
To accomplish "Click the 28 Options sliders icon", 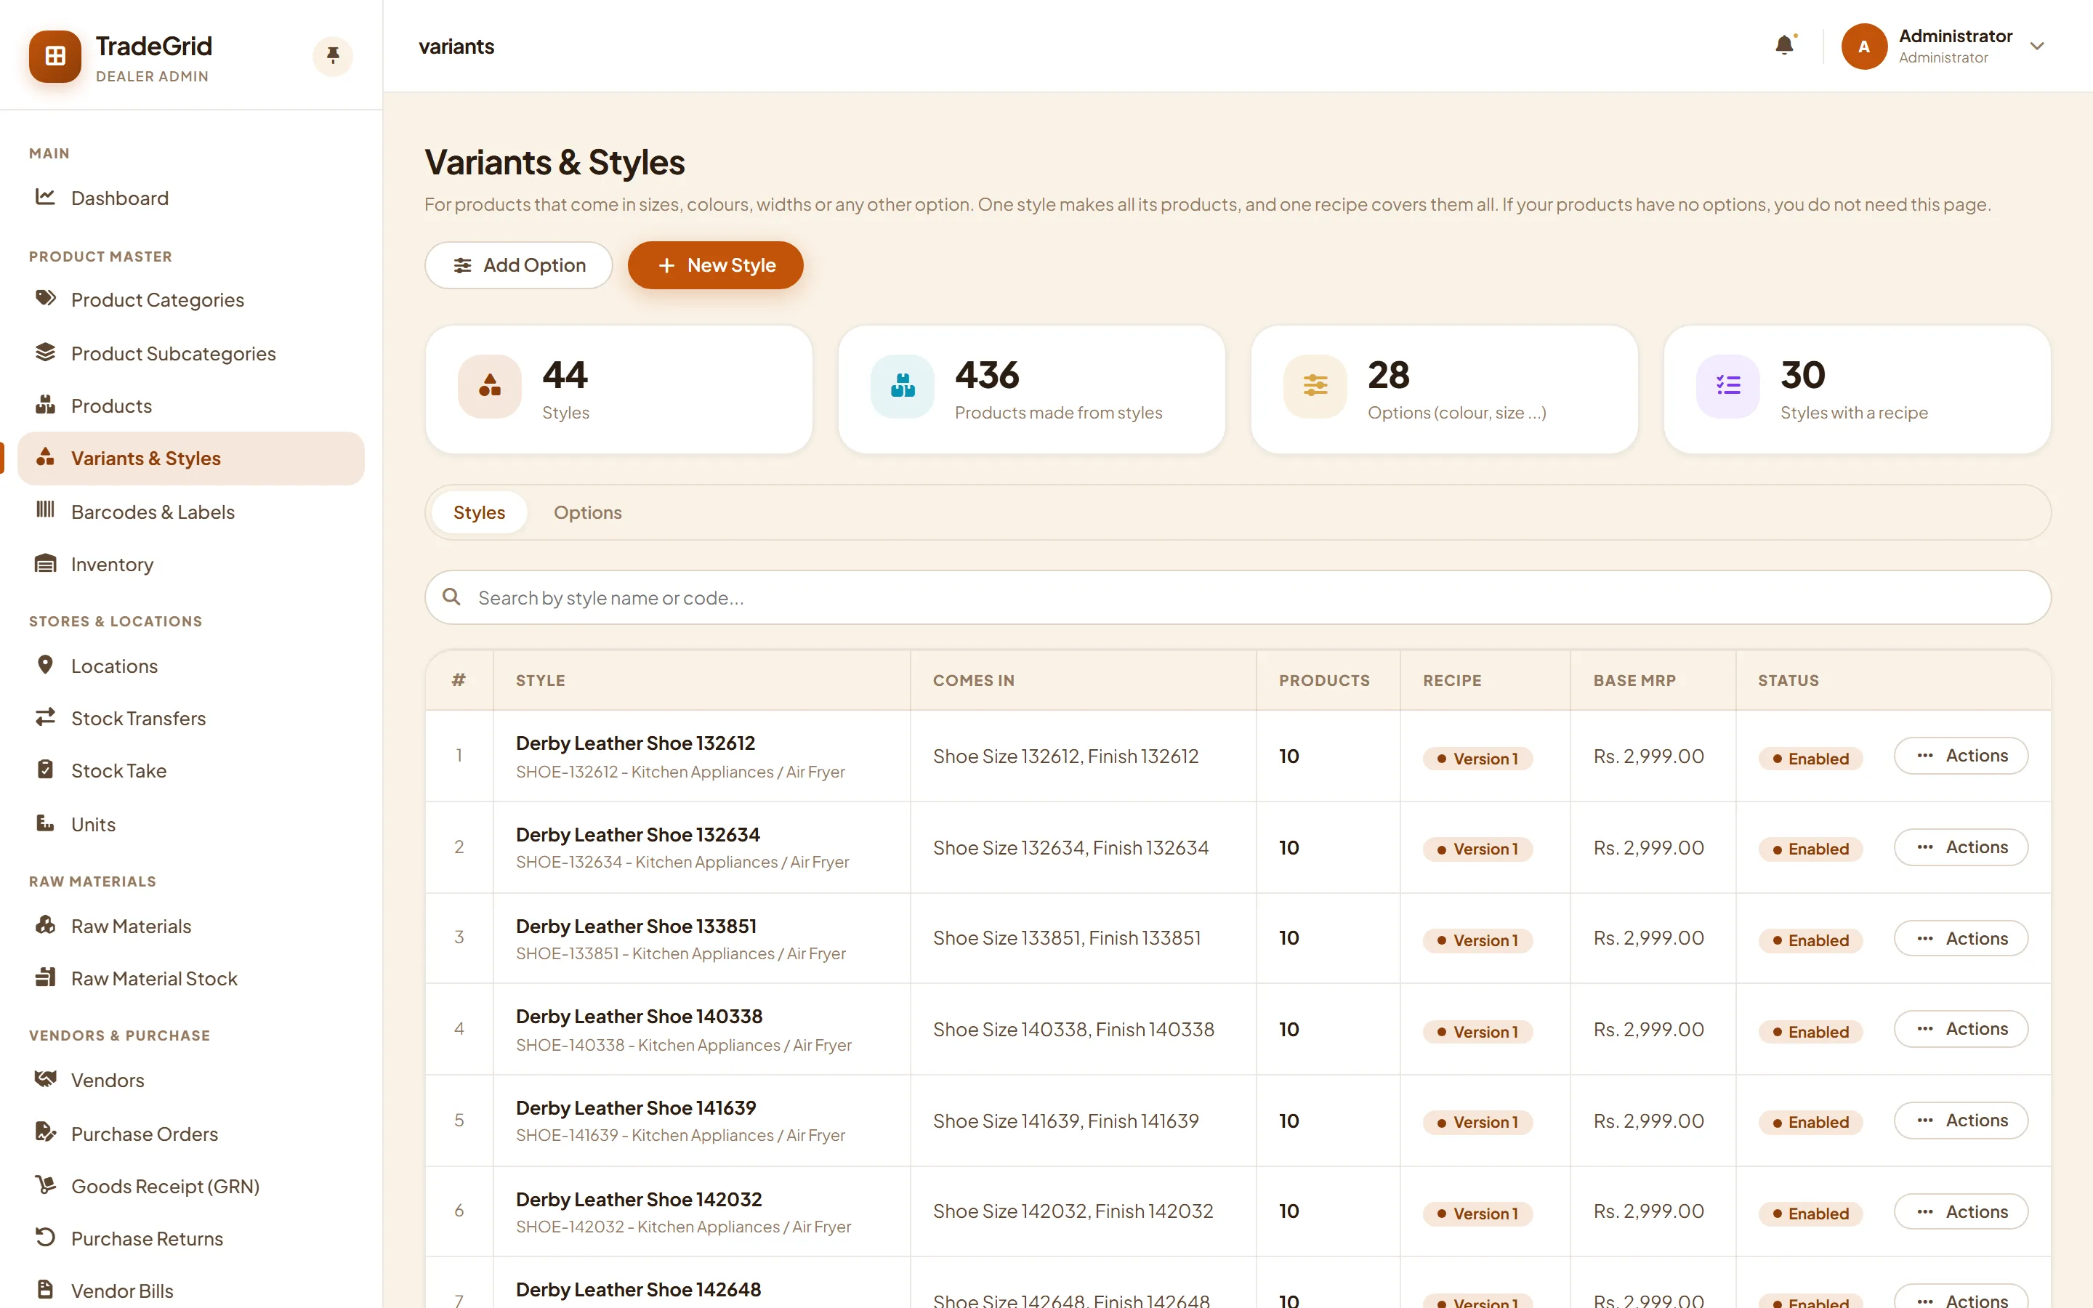I will pyautogui.click(x=1315, y=386).
